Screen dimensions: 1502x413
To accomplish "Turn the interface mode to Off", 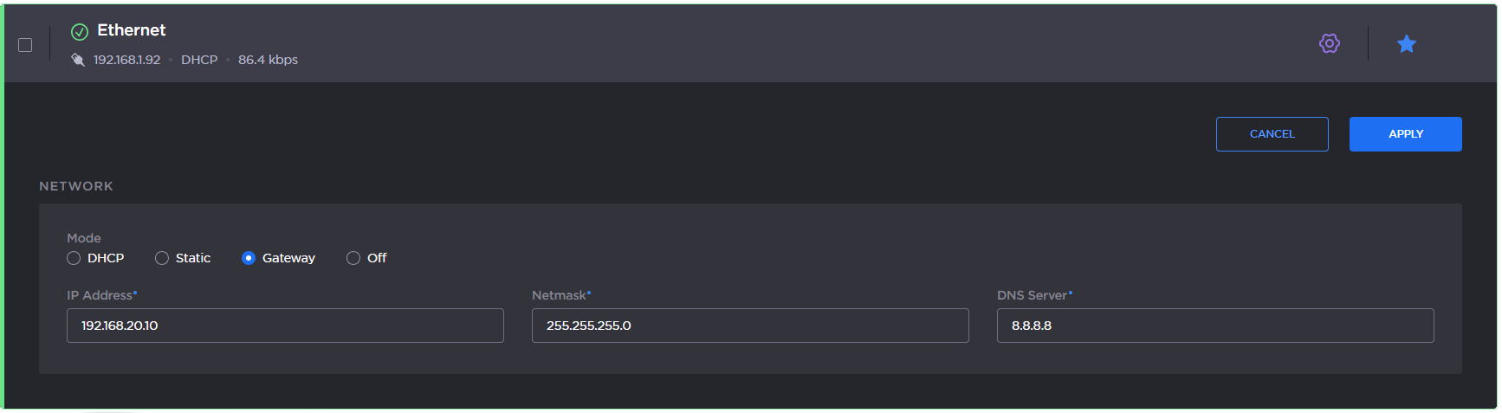I will 353,258.
